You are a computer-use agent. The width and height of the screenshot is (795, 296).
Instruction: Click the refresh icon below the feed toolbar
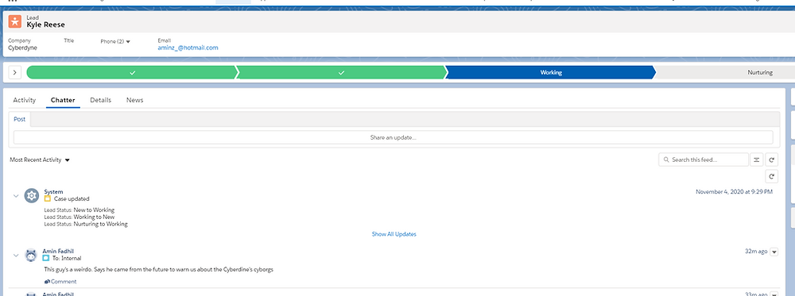771,176
